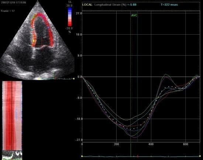
Task: Click the AVC event marker label
Action: pyautogui.click(x=134, y=15)
